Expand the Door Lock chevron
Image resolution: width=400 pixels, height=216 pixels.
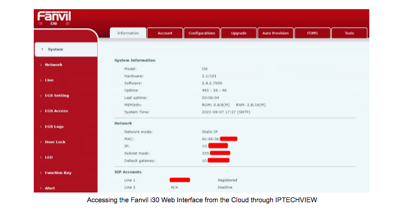(x=41, y=142)
